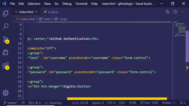Image resolution: width=189 pixels, height=106 pixels.
Task: Change indentation via Spaces: 4
Action: click(98, 103)
